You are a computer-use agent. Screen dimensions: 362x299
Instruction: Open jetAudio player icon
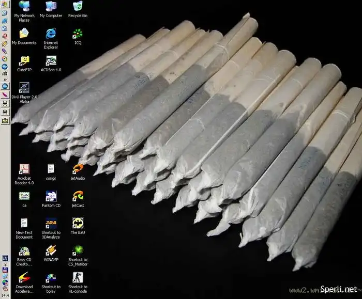[78, 169]
